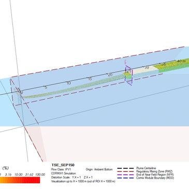Viewport: 189px width, 189px height.
Task: Select the 40 m distance label
Action: (181, 61)
